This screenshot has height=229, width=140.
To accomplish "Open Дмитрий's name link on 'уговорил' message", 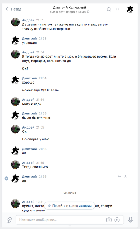I will click(x=29, y=38).
